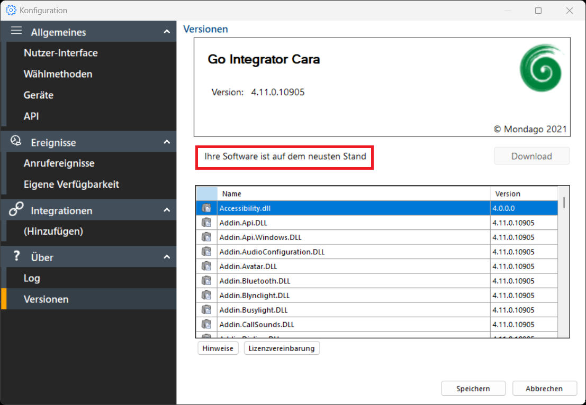
Task: Select the Addin.Busylight.DLL name cell
Action: coord(354,310)
